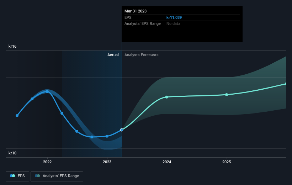Click the kr10 y-axis label

click(x=12, y=153)
